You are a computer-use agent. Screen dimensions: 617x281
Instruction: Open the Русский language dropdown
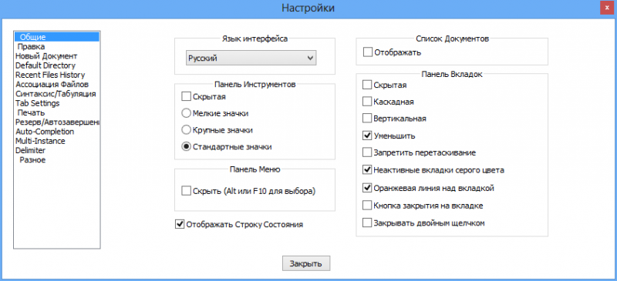tap(251, 59)
